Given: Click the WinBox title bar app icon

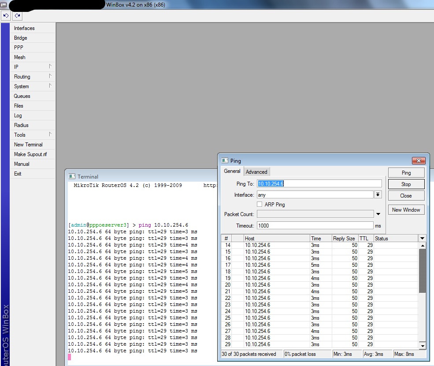Looking at the screenshot, I should point(4,4).
